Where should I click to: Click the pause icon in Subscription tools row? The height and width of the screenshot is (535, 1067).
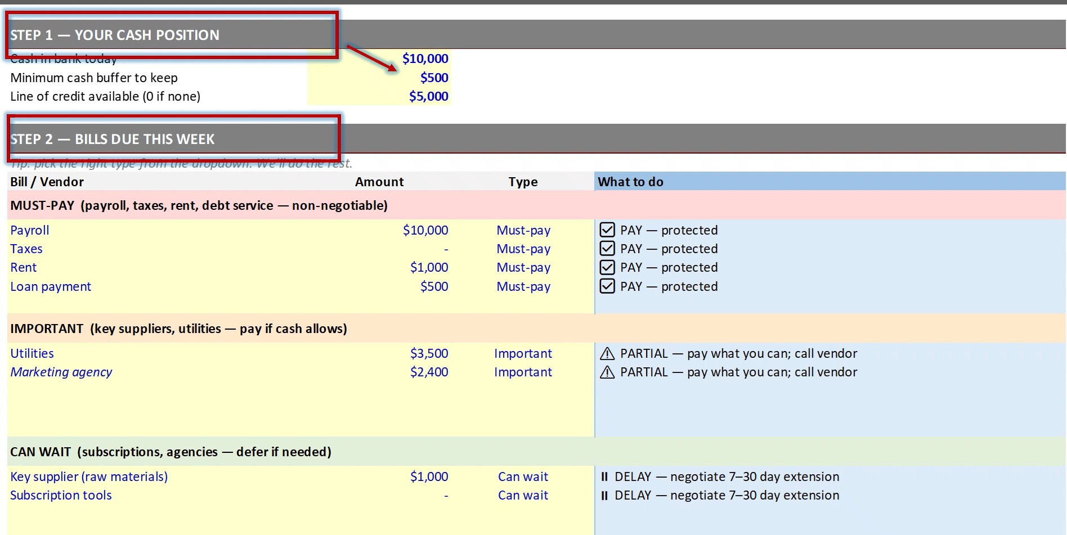point(604,495)
